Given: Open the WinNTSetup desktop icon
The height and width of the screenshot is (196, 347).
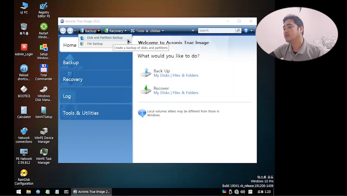Looking at the screenshot, I should click(44, 112).
